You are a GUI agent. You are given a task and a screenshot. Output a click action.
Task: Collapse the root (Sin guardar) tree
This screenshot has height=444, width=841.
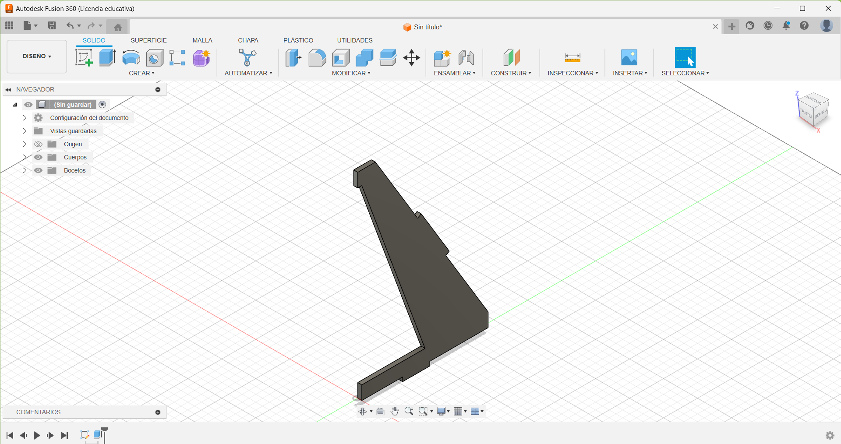(15, 105)
